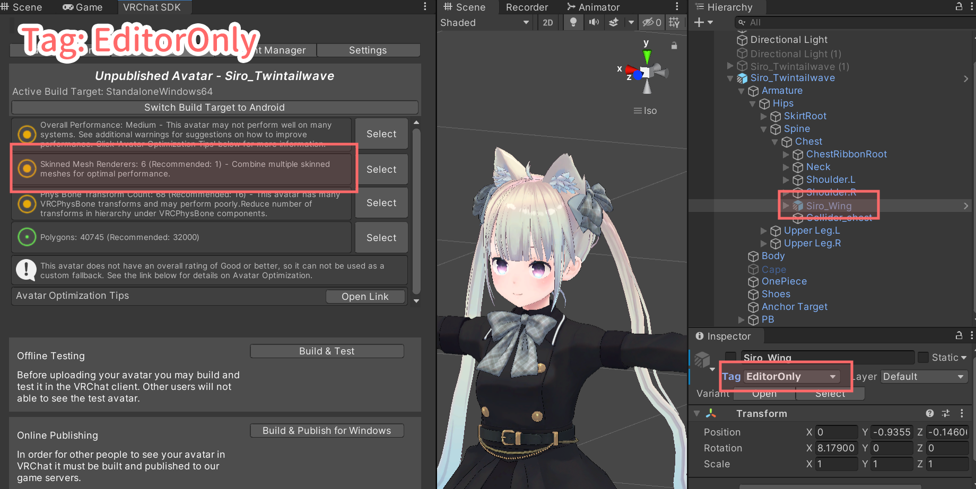Click the Inspector lock icon
Viewport: 976px width, 489px height.
click(958, 335)
